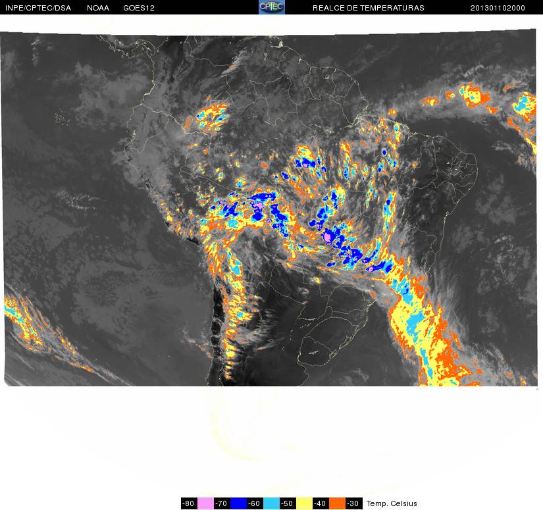Click the GOES12 satellite label
543x510 pixels.
click(139, 8)
